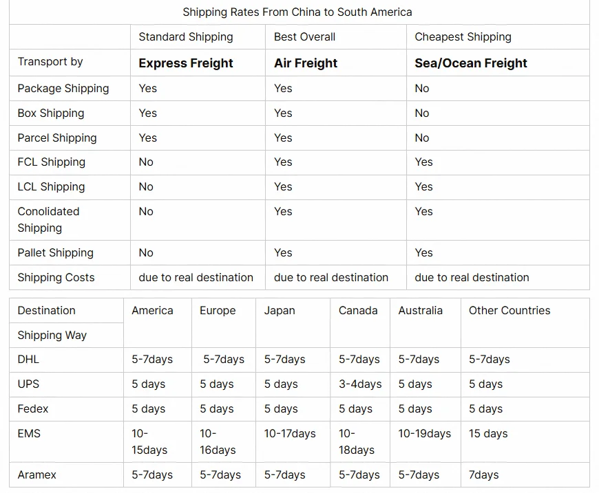The width and height of the screenshot is (599, 493).
Task: Select the FCL Shipping row label
Action: [52, 162]
